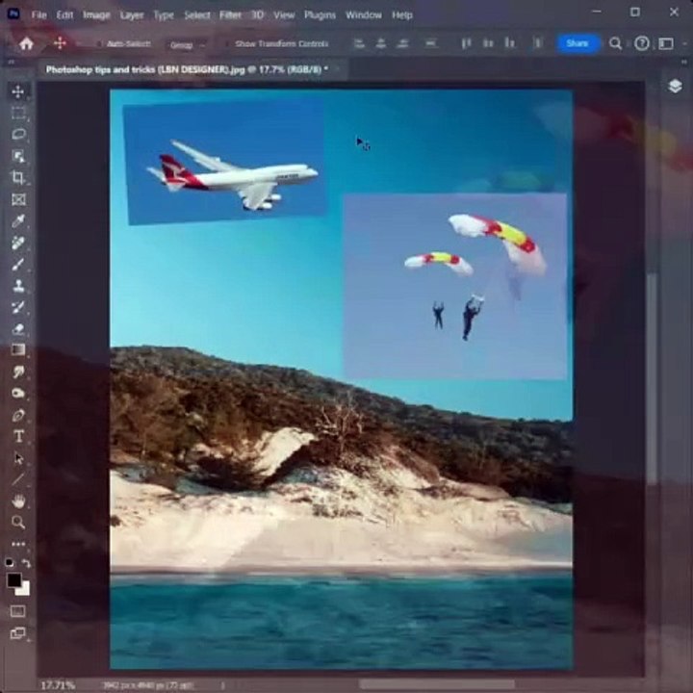693x693 pixels.
Task: Click Align right edges icon
Action: pyautogui.click(x=402, y=43)
